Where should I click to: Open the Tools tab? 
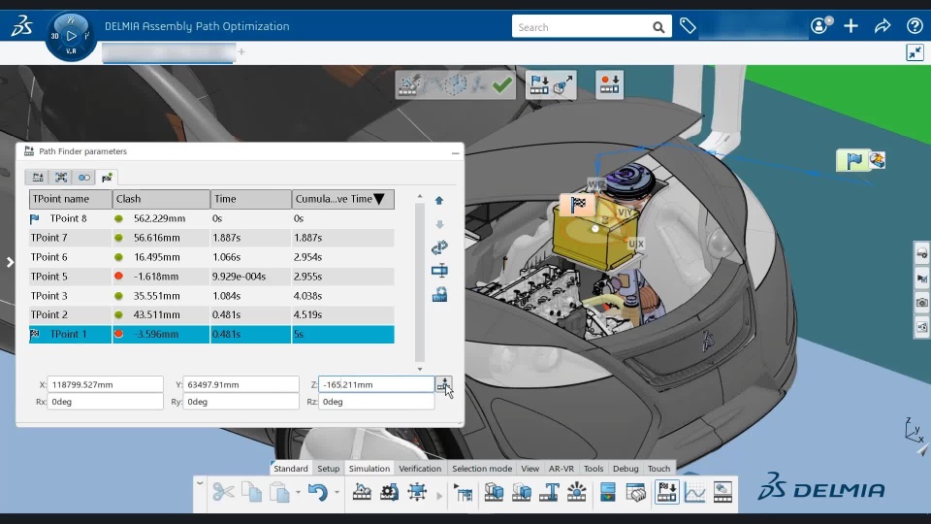pyautogui.click(x=594, y=468)
